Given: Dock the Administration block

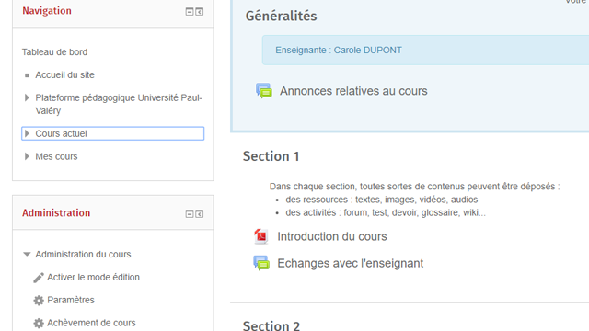Looking at the screenshot, I should tap(200, 214).
